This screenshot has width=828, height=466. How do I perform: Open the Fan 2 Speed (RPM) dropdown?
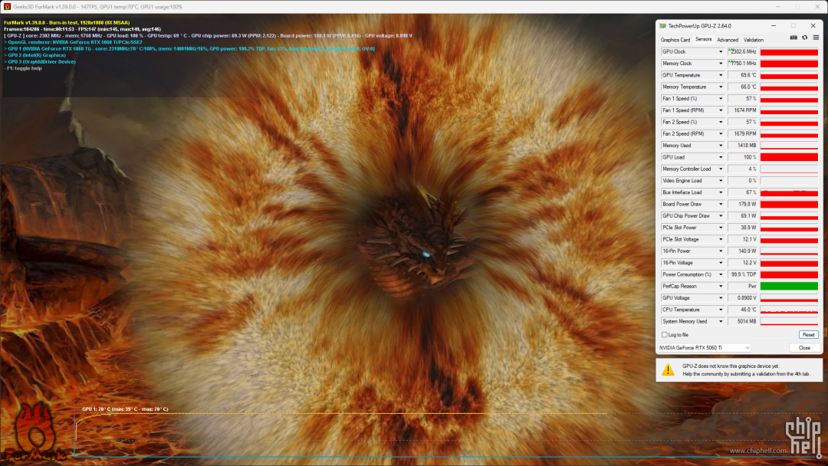pyautogui.click(x=720, y=133)
